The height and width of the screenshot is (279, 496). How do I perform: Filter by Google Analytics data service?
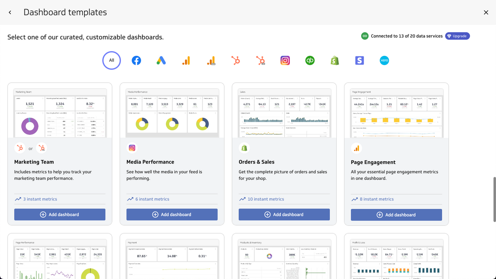click(x=186, y=60)
